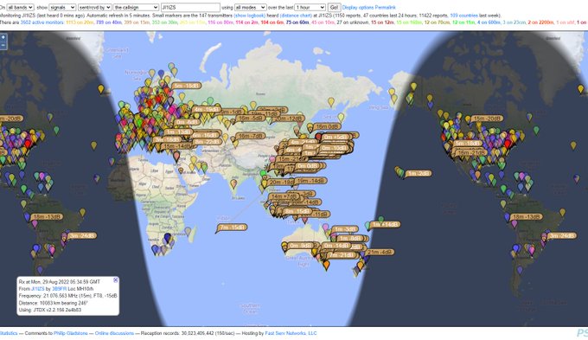Screen dimensions: 588x340
Task: Click the '7m -15dB' callout in Indian Ocean
Action: click(x=233, y=228)
